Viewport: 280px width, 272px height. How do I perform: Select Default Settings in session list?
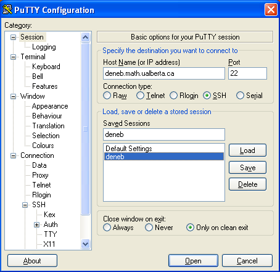(x=164, y=149)
